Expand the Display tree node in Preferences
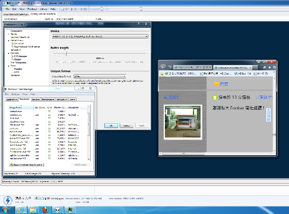Viewport: 289px width, 214px height. point(8,34)
